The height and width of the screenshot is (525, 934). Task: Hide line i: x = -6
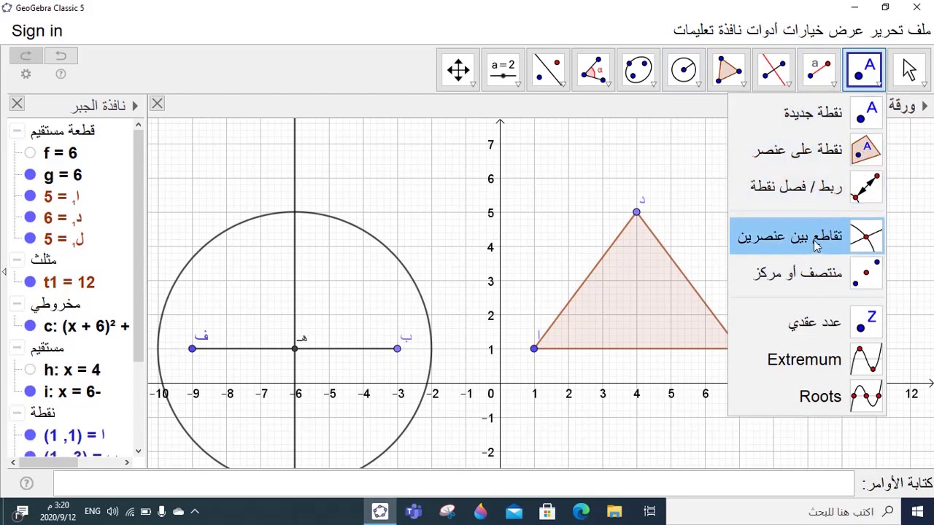click(x=30, y=392)
